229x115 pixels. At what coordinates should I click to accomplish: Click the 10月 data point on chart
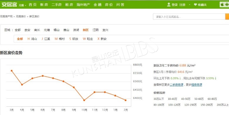tap(84, 100)
